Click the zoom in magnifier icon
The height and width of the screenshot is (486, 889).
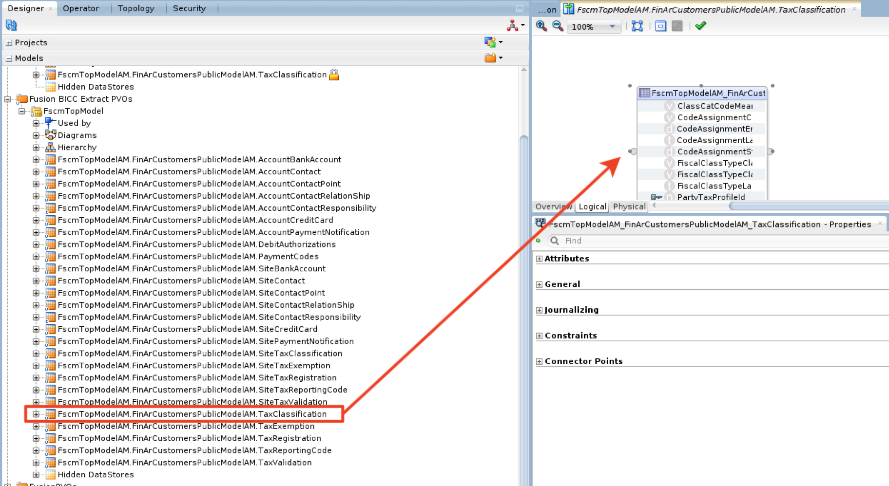pyautogui.click(x=541, y=26)
